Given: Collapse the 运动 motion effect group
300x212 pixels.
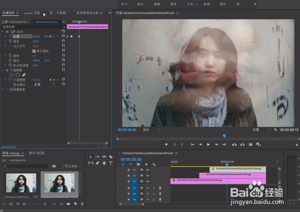Looking at the screenshot, I should [3, 32].
